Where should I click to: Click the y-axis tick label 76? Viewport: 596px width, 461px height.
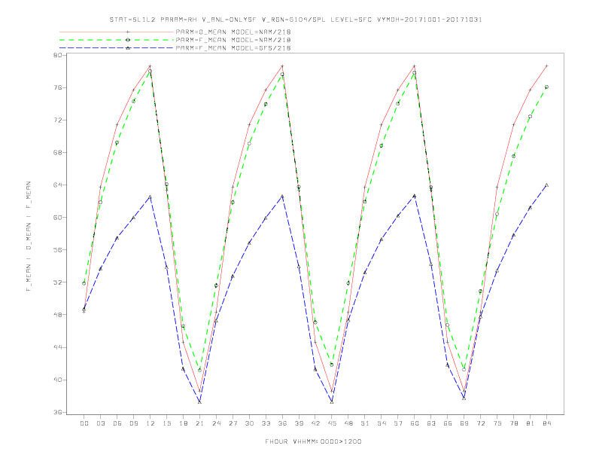(x=58, y=87)
